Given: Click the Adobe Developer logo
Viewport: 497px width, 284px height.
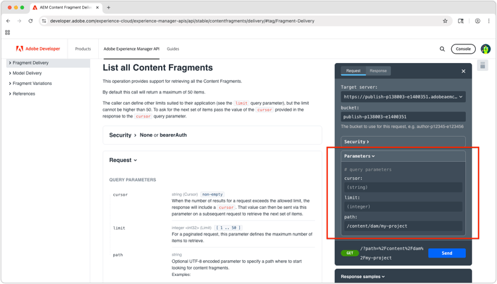Looking at the screenshot, I should (x=38, y=49).
